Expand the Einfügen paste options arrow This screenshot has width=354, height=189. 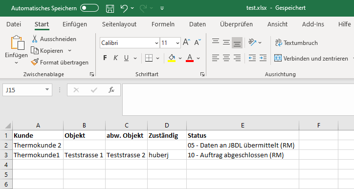point(16,63)
